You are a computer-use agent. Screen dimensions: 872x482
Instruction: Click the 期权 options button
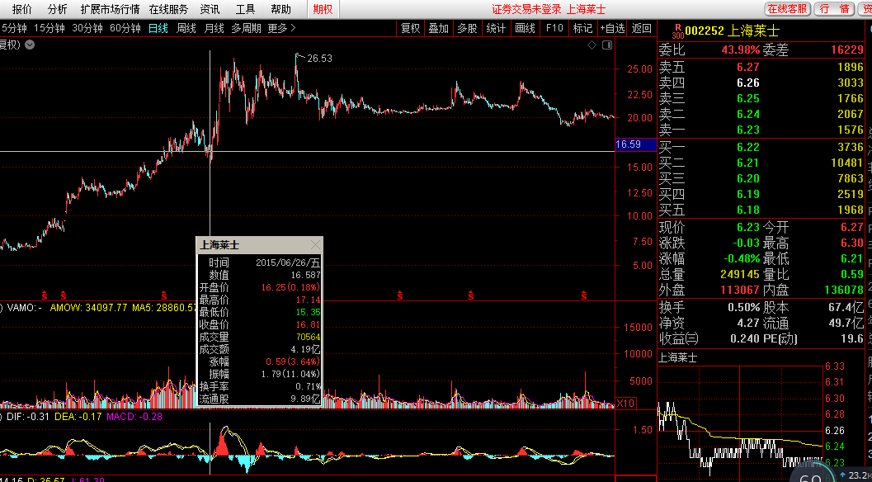point(323,9)
